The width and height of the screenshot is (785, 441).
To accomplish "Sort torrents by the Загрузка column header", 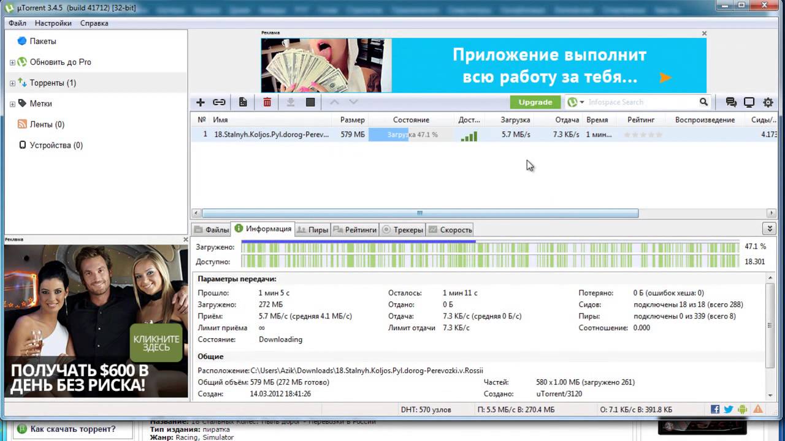I will [515, 120].
